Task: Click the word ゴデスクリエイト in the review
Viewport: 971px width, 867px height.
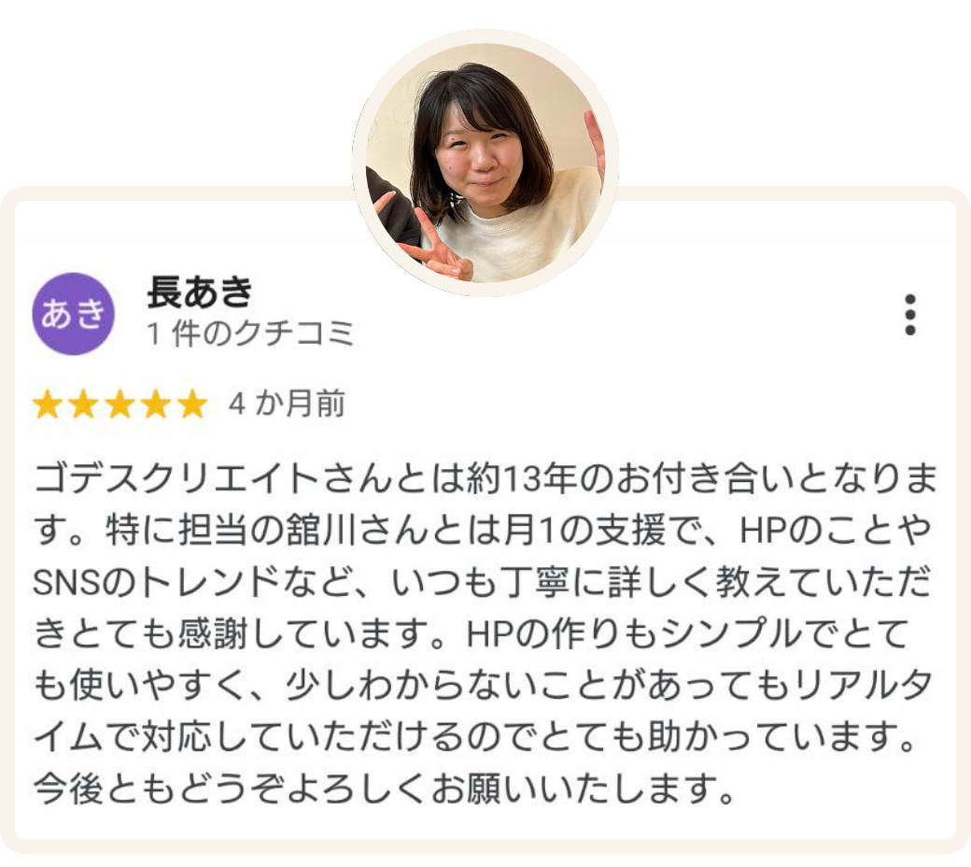Action: (x=176, y=477)
